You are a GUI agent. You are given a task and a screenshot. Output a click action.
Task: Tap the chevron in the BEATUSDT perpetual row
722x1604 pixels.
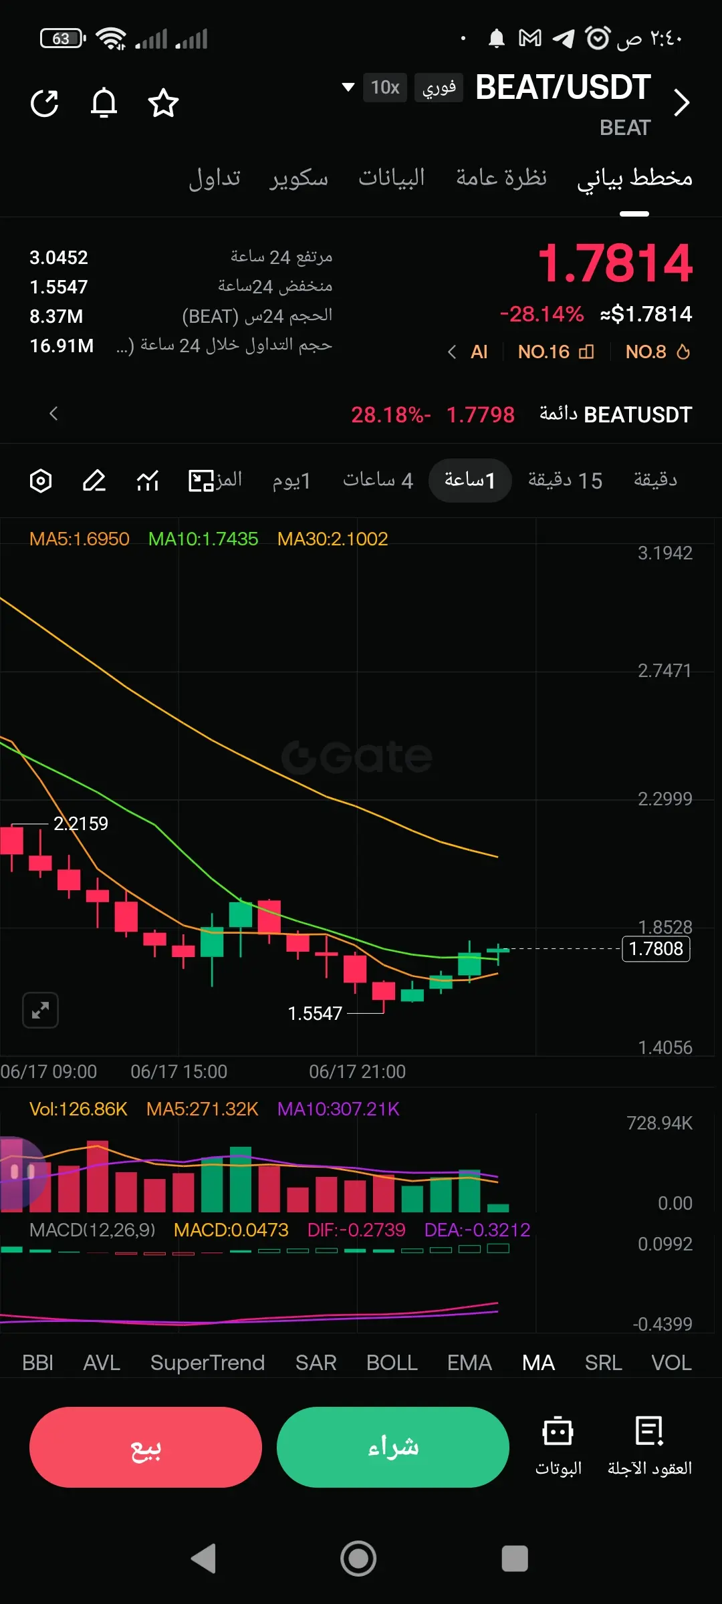click(x=53, y=414)
